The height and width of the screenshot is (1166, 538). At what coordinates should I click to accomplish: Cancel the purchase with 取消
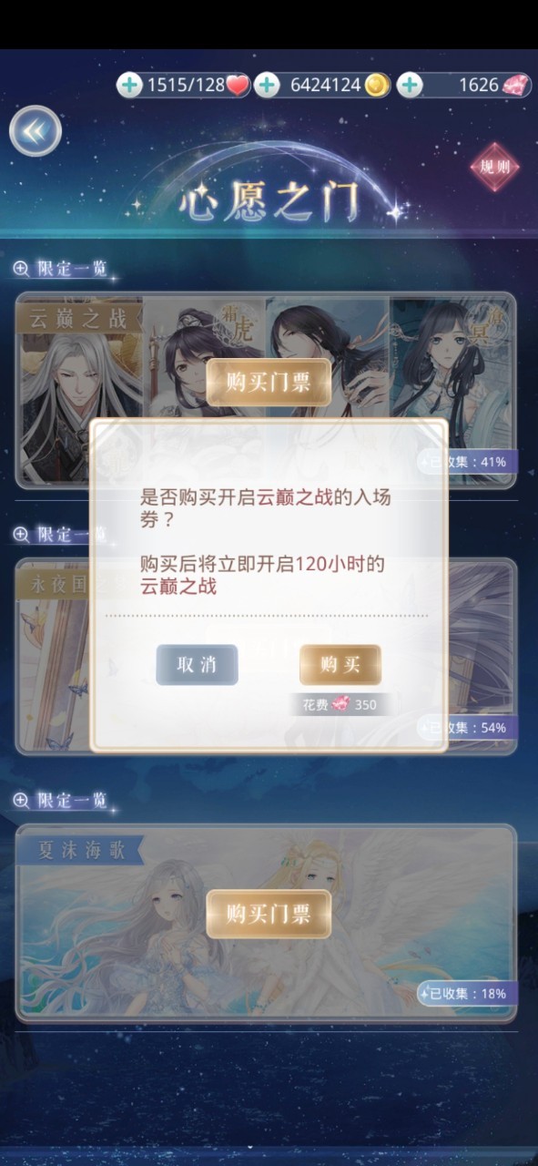click(197, 665)
